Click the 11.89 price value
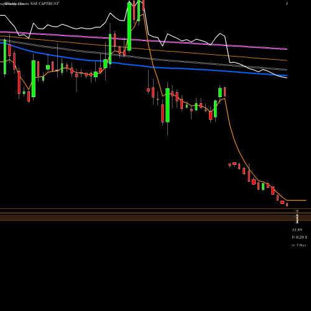This screenshot has height=311, width=311. (x=297, y=230)
